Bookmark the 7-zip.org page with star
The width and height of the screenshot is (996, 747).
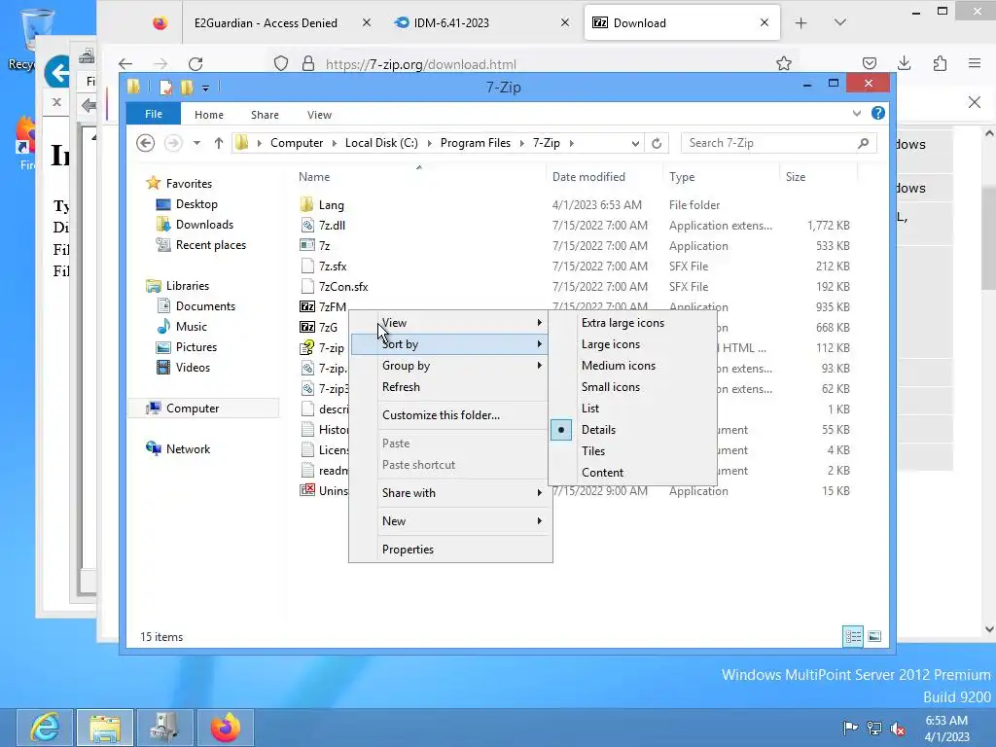click(784, 63)
